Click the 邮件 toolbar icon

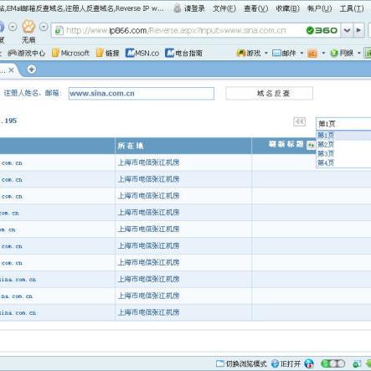click(284, 53)
